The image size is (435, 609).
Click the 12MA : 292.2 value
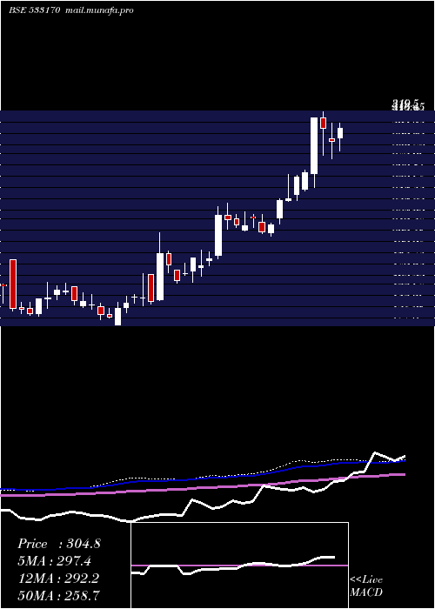coord(59,578)
